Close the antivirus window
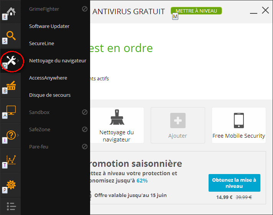Viewport: 273px width, 215px height. tap(265, 10)
